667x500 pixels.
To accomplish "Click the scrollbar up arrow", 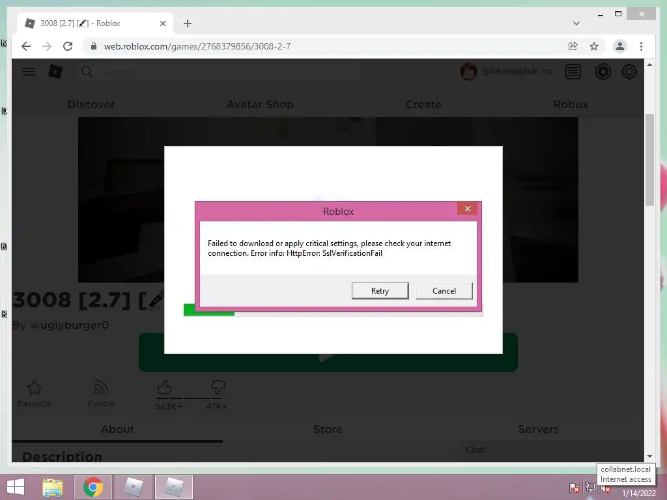I will [x=649, y=64].
